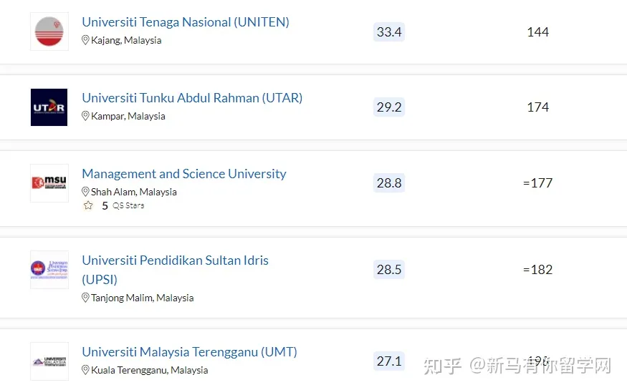Click the MSU university logo
Screen dimensions: 627x390
[49, 183]
